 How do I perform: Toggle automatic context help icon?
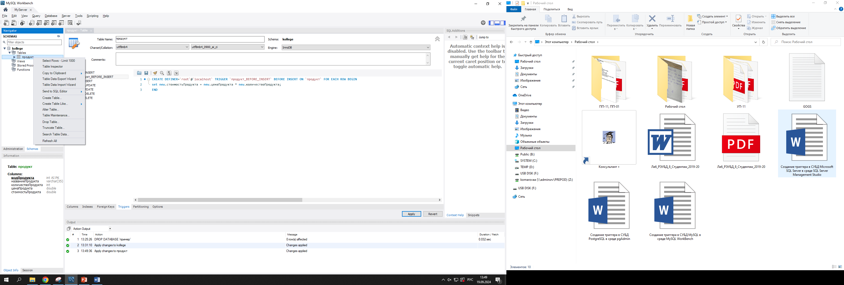click(x=472, y=37)
